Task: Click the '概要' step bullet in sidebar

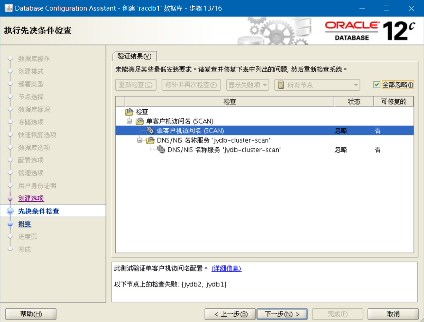Action: pos(10,224)
